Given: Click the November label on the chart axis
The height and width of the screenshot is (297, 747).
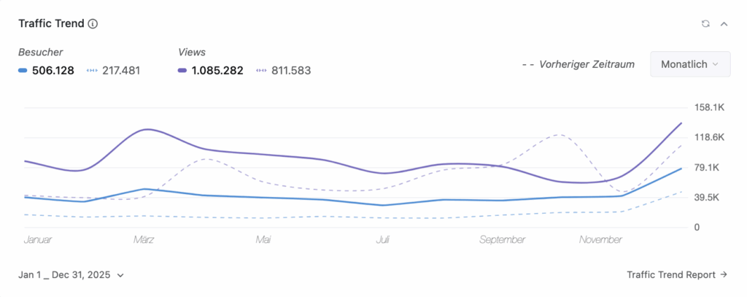Looking at the screenshot, I should click(x=600, y=239).
